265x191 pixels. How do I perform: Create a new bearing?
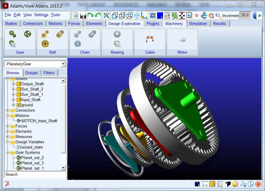[x=117, y=34]
